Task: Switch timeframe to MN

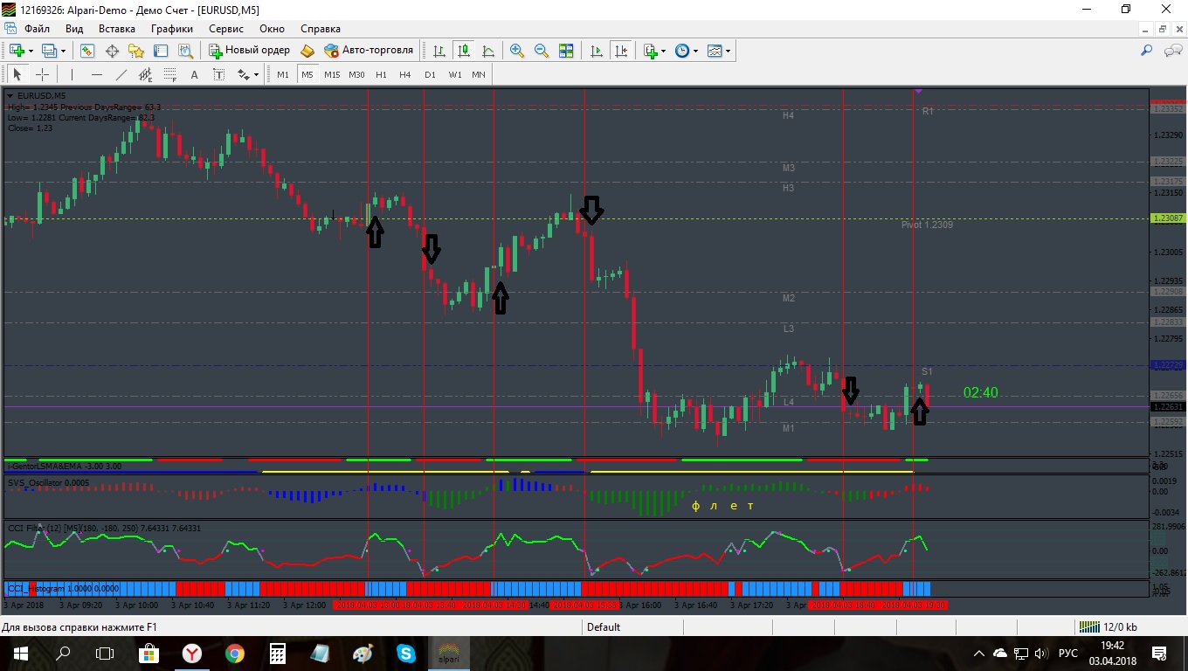Action: coord(479,74)
